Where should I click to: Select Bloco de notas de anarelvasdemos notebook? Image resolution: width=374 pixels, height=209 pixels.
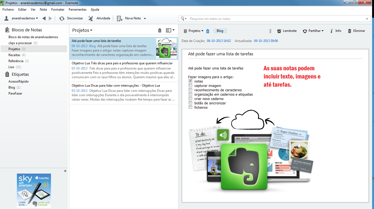[33, 37]
